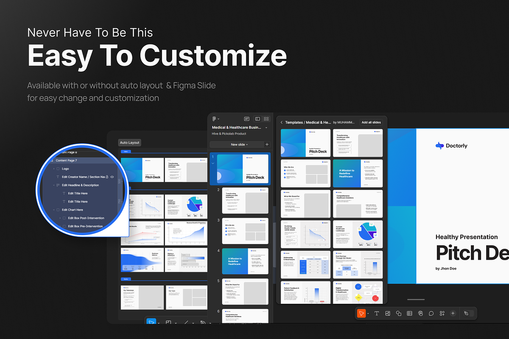This screenshot has height=339, width=509.
Task: Toggle visibility eye on Edit Creator Name layer
Action: (112, 177)
